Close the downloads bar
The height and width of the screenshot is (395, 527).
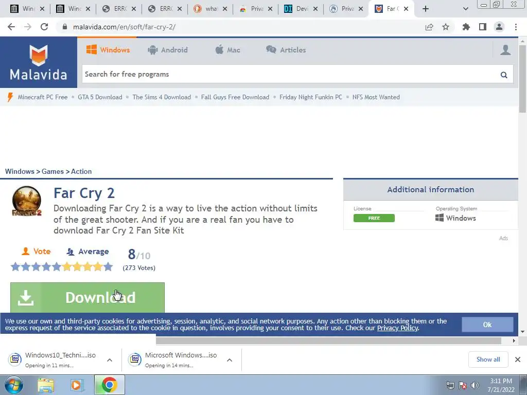pyautogui.click(x=518, y=360)
